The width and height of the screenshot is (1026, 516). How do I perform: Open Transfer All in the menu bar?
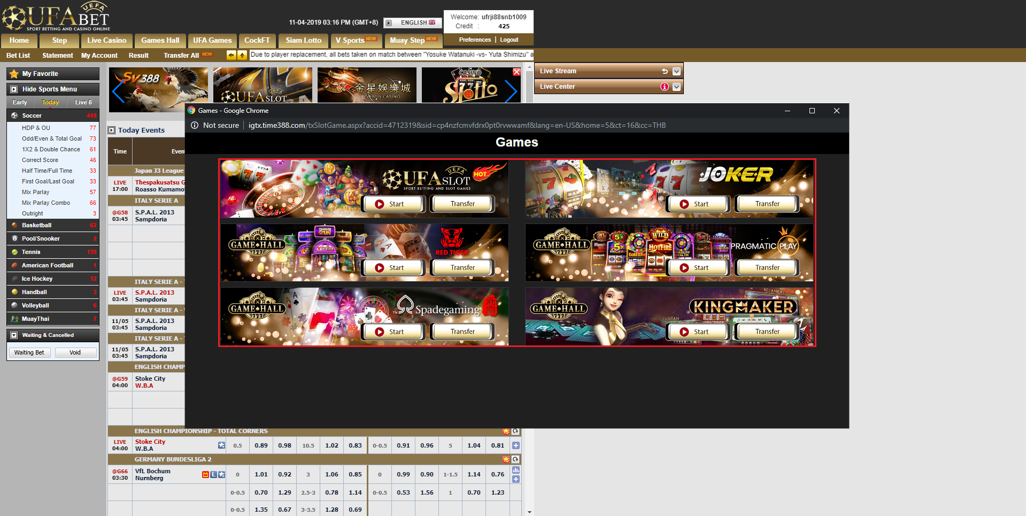[x=181, y=56]
